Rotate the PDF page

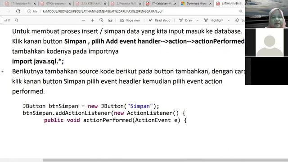tap(101, 20)
